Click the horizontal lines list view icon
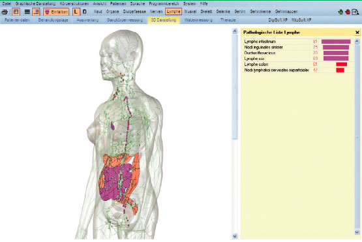362x242 pixels. 27,12
